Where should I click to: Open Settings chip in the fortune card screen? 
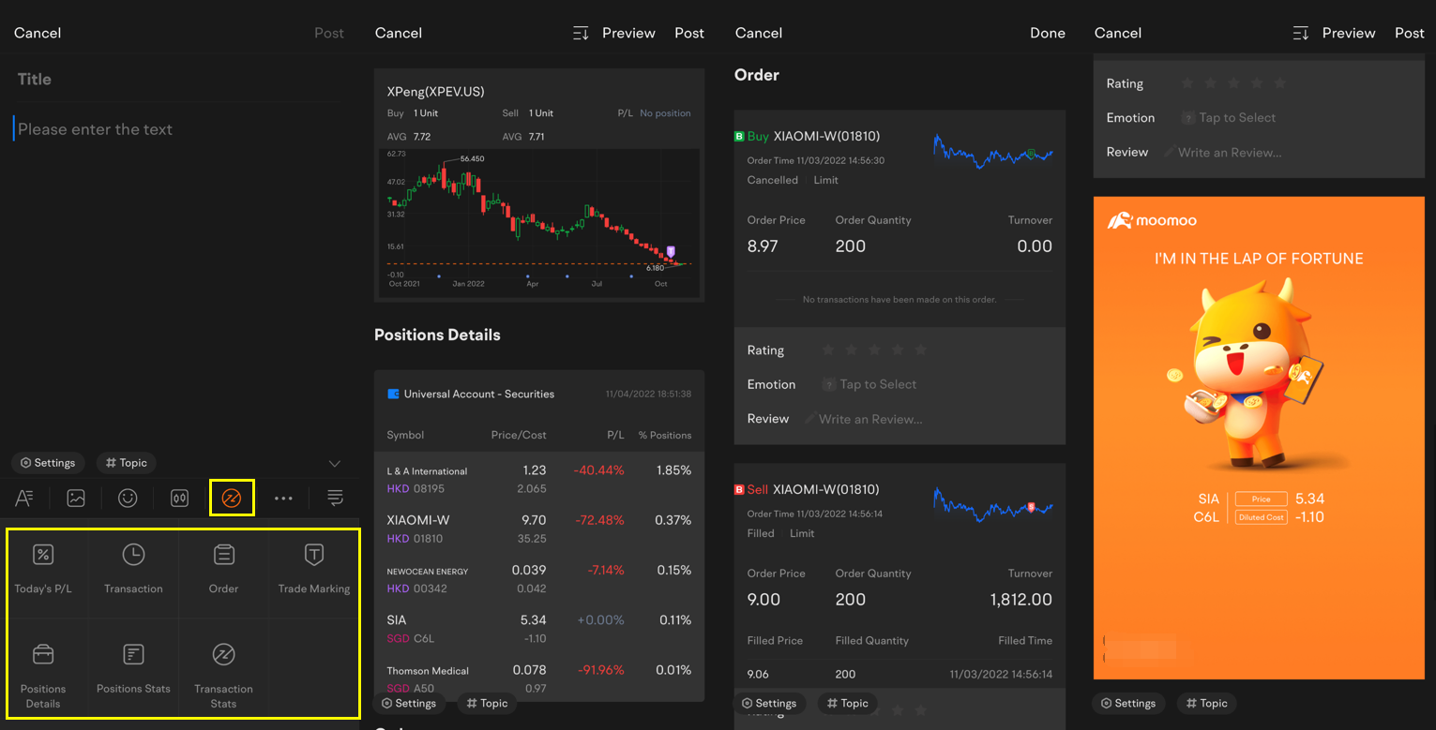click(x=1128, y=704)
